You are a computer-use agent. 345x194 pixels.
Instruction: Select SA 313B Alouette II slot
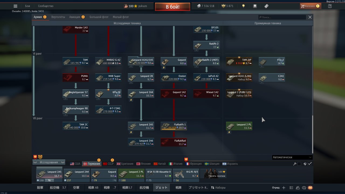pyautogui.click(x=158, y=174)
